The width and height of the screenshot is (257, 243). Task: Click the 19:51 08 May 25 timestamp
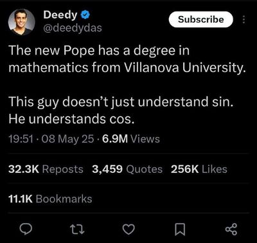51,139
